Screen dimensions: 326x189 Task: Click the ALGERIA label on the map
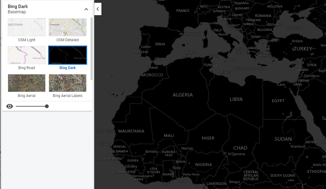coord(183,95)
